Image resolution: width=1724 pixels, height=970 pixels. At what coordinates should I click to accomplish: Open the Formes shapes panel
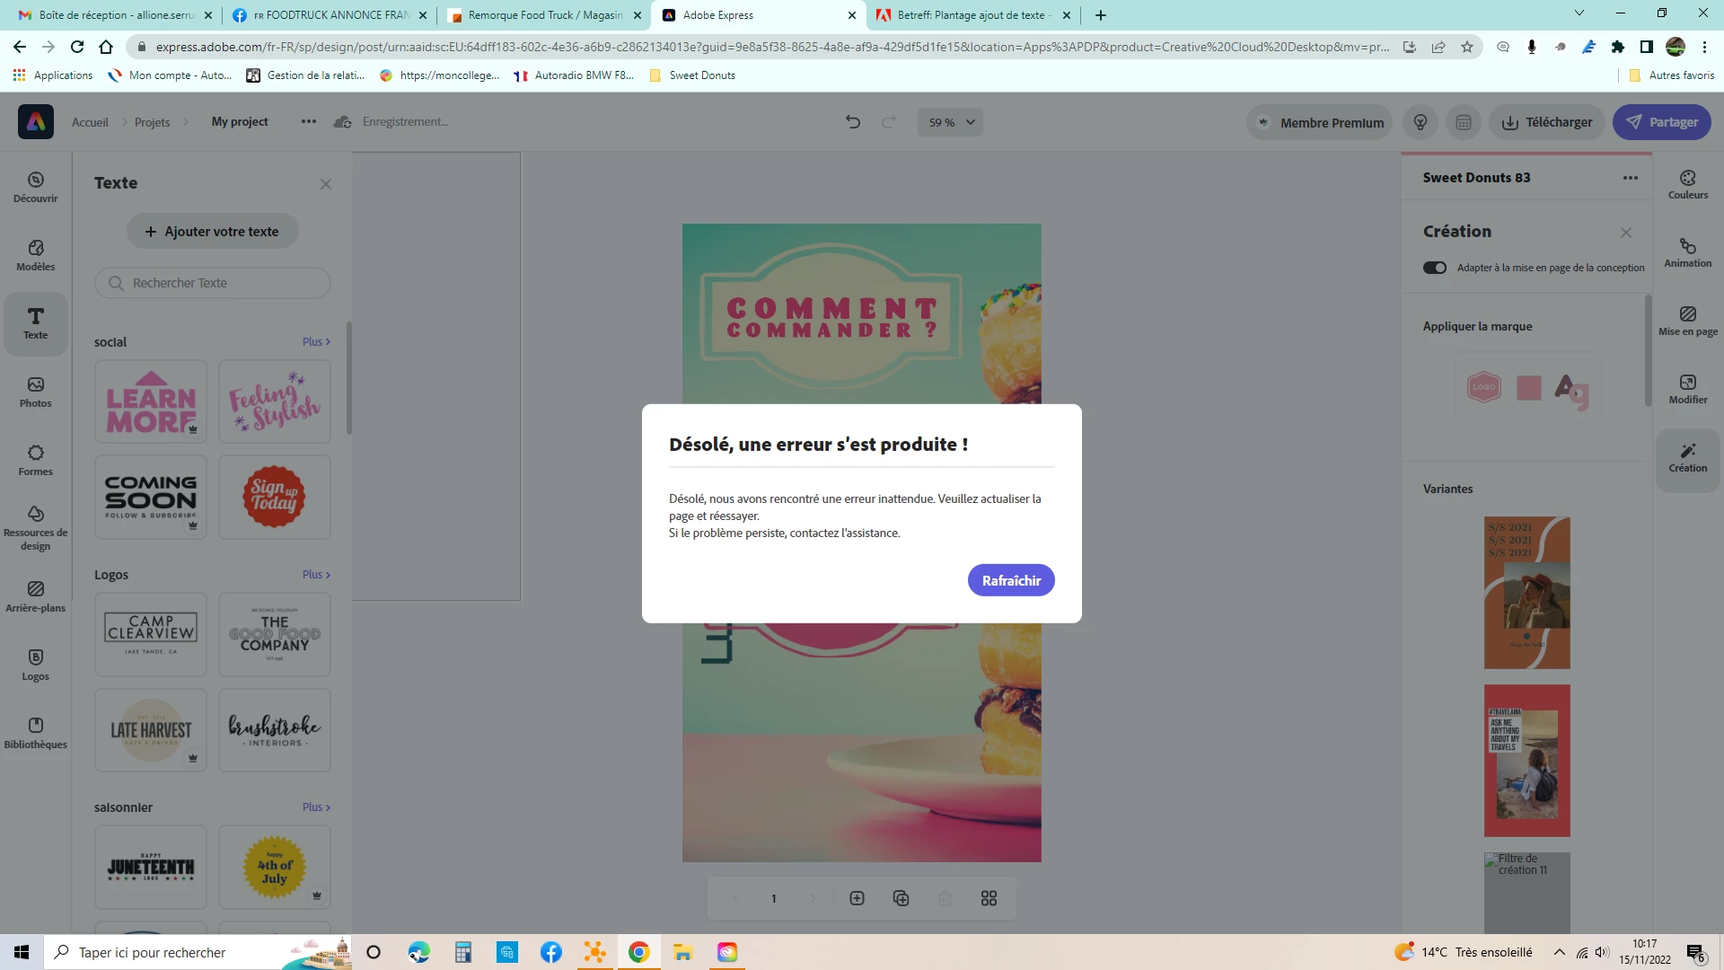35,460
